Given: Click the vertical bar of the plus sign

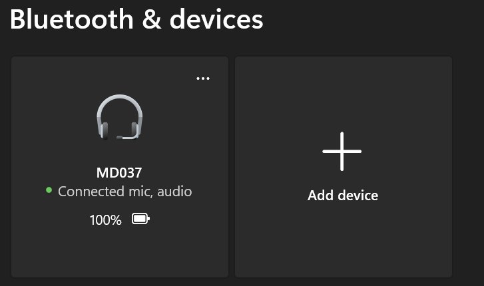Looking at the screenshot, I should click(x=342, y=151).
